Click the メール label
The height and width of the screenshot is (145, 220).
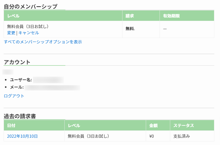(x=17, y=87)
